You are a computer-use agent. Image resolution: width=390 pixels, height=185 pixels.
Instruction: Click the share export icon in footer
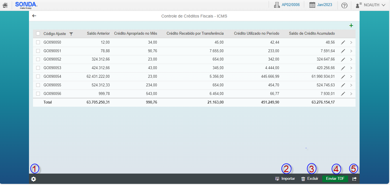(354, 179)
